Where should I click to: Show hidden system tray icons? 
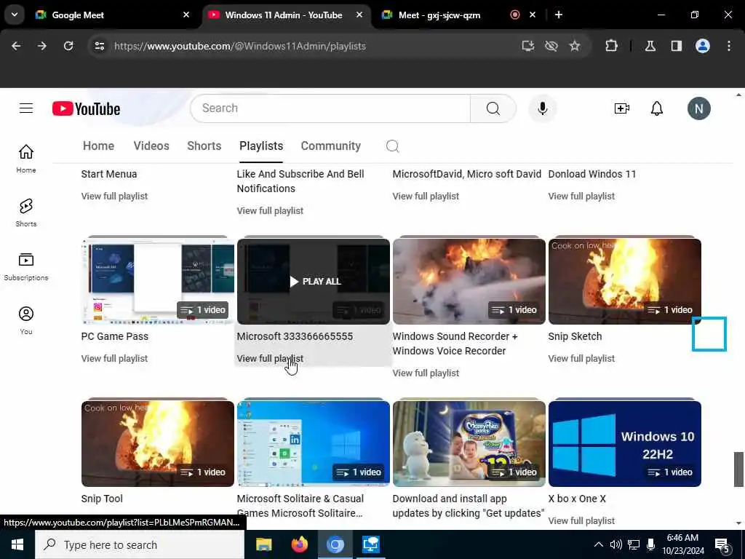(599, 544)
